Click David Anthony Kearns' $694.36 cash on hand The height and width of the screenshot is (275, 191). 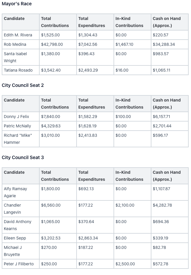click(x=161, y=222)
